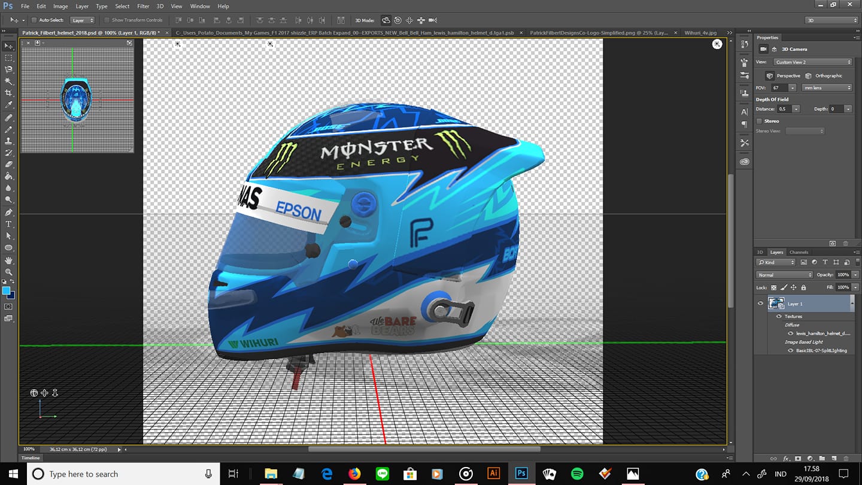862x485 pixels.
Task: Click the Scale 3D Object (video camera) mode icon
Action: pos(433,20)
